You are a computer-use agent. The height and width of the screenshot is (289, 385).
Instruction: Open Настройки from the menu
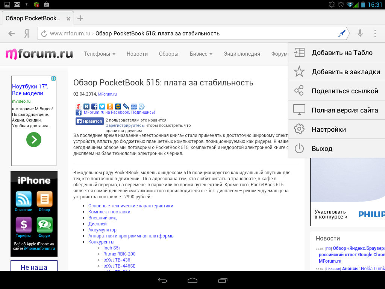click(336, 129)
